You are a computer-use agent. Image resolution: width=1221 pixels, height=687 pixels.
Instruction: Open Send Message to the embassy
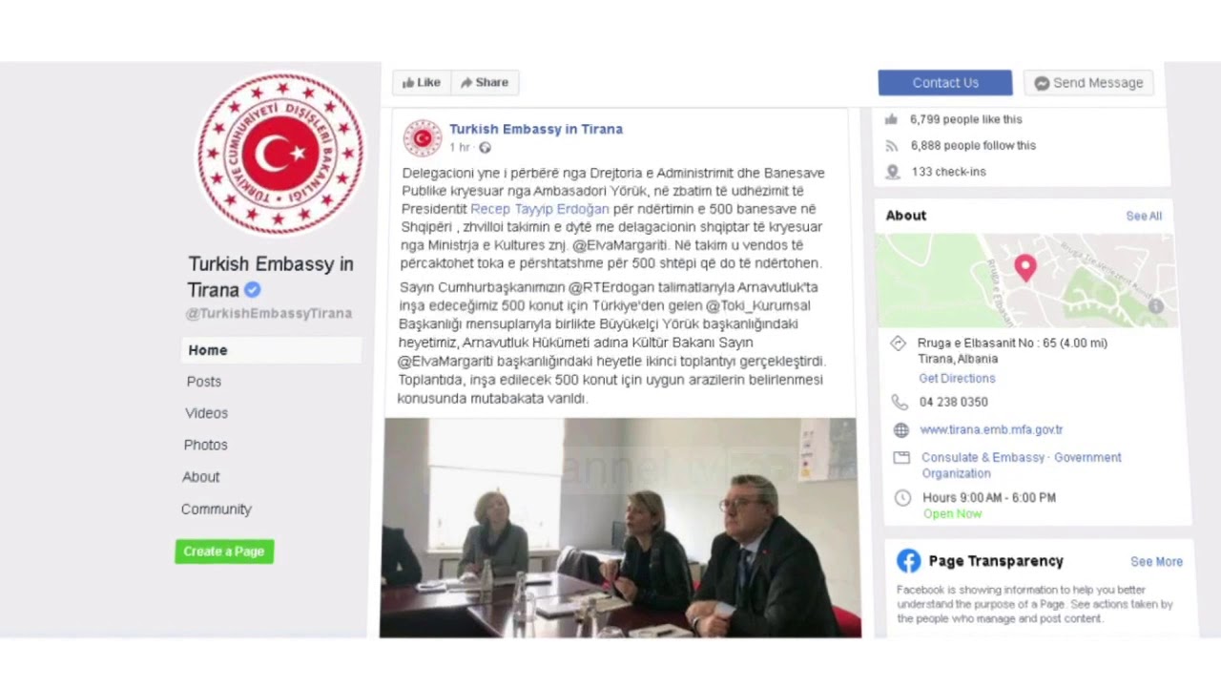pyautogui.click(x=1088, y=83)
